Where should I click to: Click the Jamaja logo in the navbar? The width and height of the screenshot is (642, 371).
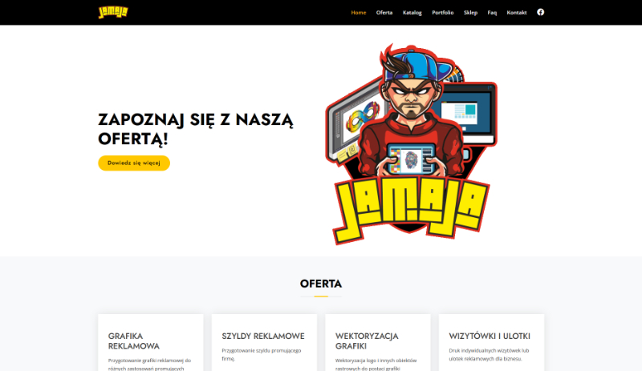(x=113, y=12)
